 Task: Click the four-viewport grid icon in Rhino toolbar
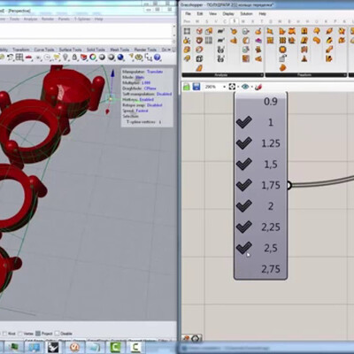click(x=19, y=58)
